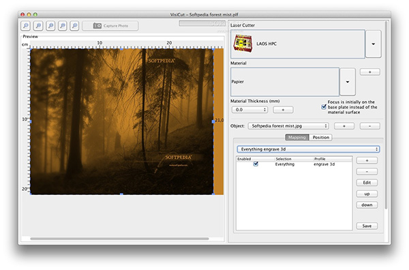
Task: Toggle Focus initially on base plate checkbox
Action: [x=324, y=107]
